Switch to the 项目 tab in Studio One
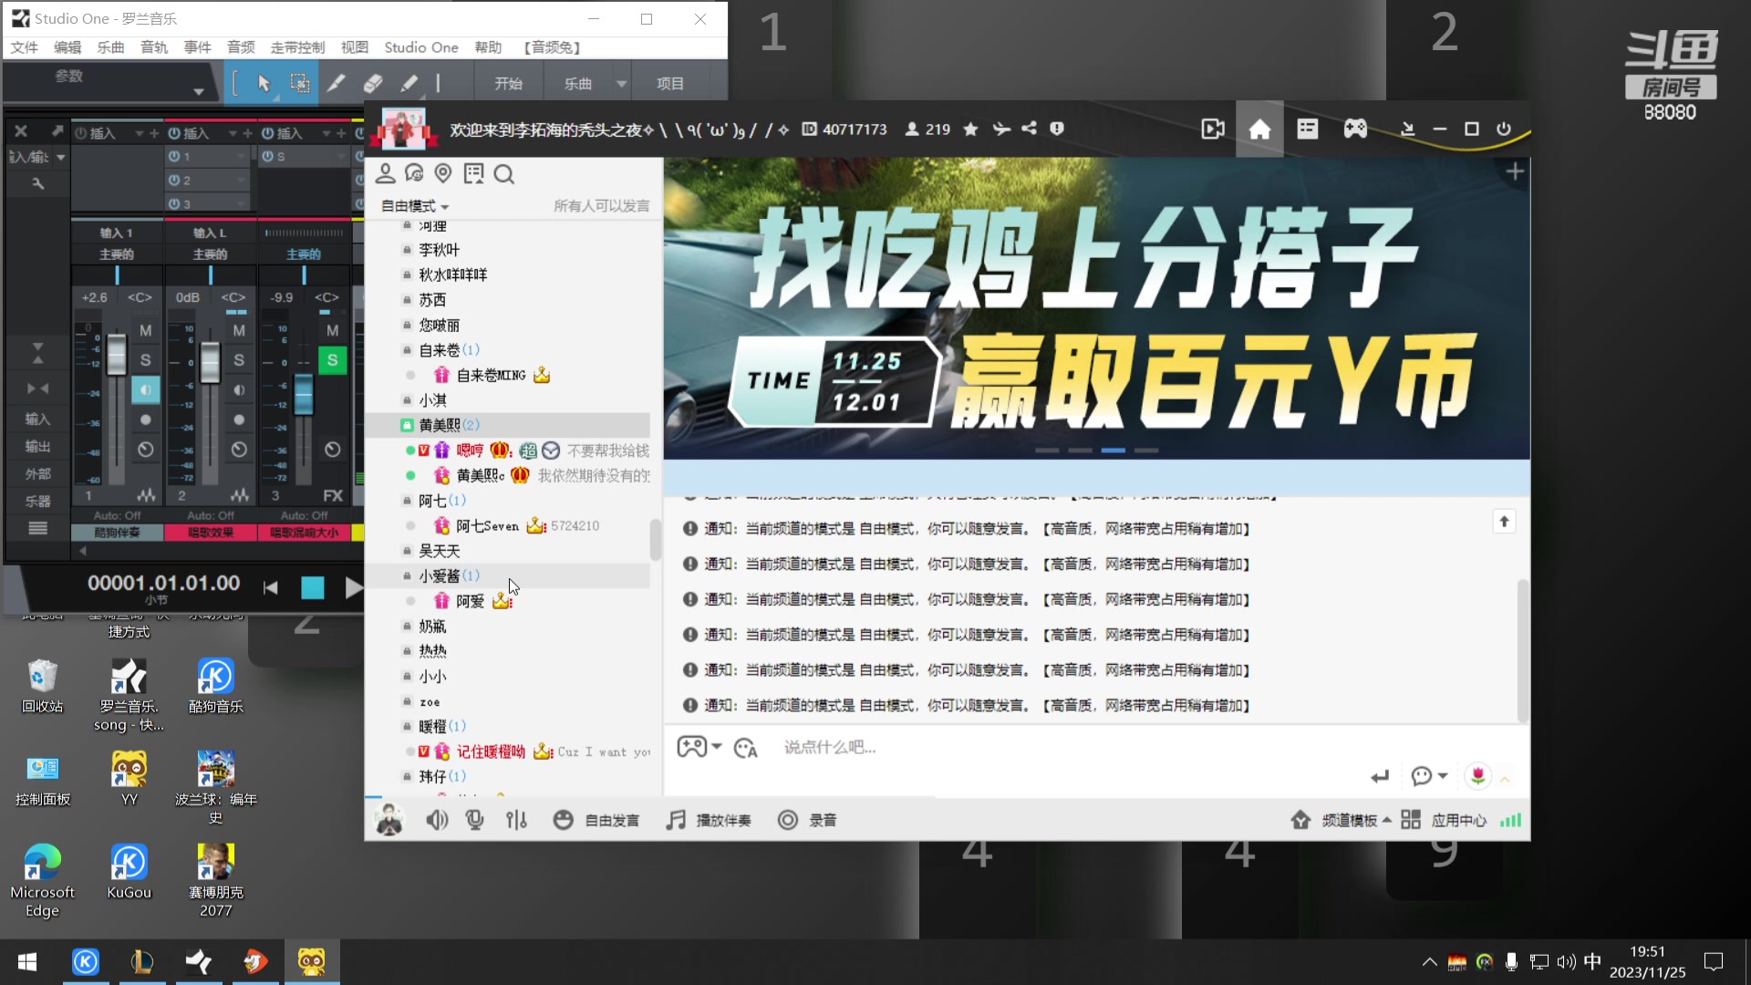The width and height of the screenshot is (1751, 985). 670,82
